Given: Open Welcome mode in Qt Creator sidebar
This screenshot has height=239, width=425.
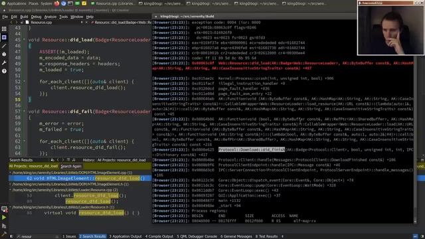Looking at the screenshot, I should (4, 29).
